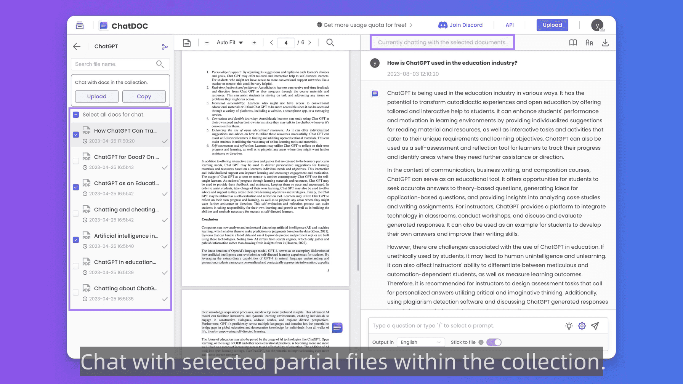Open the English output language dropdown

pyautogui.click(x=420, y=342)
